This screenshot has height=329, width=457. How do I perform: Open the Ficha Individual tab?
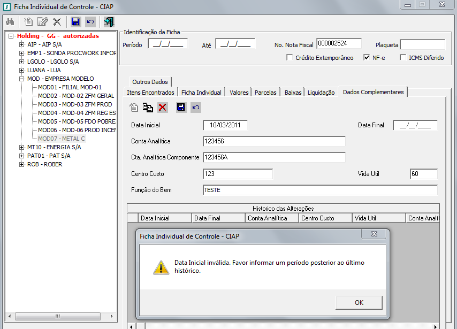click(201, 93)
